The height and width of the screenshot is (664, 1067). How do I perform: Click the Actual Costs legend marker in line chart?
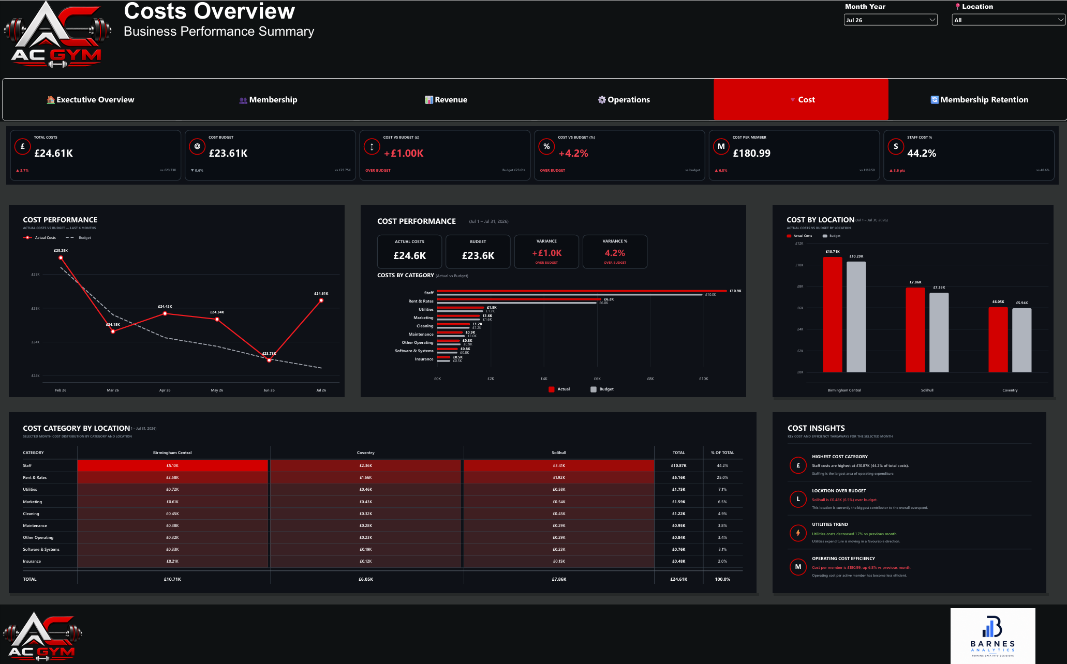click(27, 237)
